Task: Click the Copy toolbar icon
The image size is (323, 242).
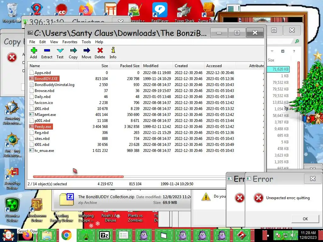Action: coord(73,53)
